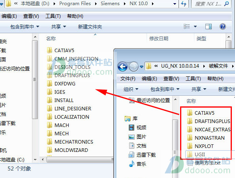Expand the arrow after NX 10.0 in address bar
Image resolution: width=235 pixels, height=178 pixels.
pyautogui.click(x=153, y=4)
